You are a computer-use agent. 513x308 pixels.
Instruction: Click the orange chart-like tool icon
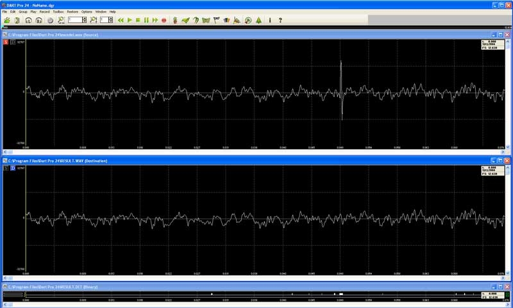[237, 20]
